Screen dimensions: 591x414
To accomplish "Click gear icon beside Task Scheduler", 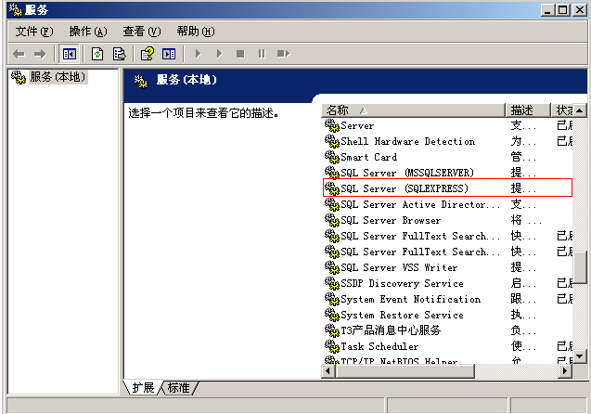I will pos(332,345).
